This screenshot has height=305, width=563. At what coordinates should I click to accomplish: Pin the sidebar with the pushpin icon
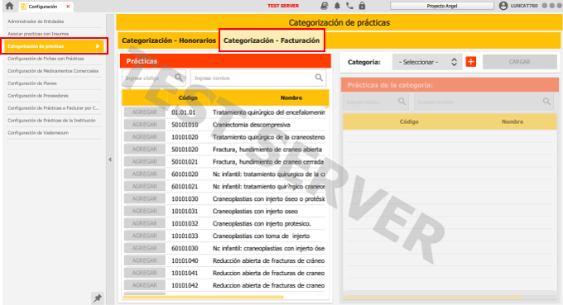point(98,298)
